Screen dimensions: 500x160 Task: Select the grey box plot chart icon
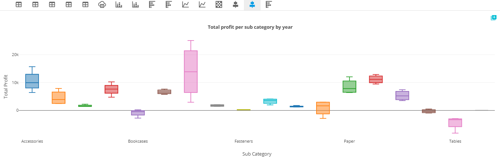(x=235, y=4)
